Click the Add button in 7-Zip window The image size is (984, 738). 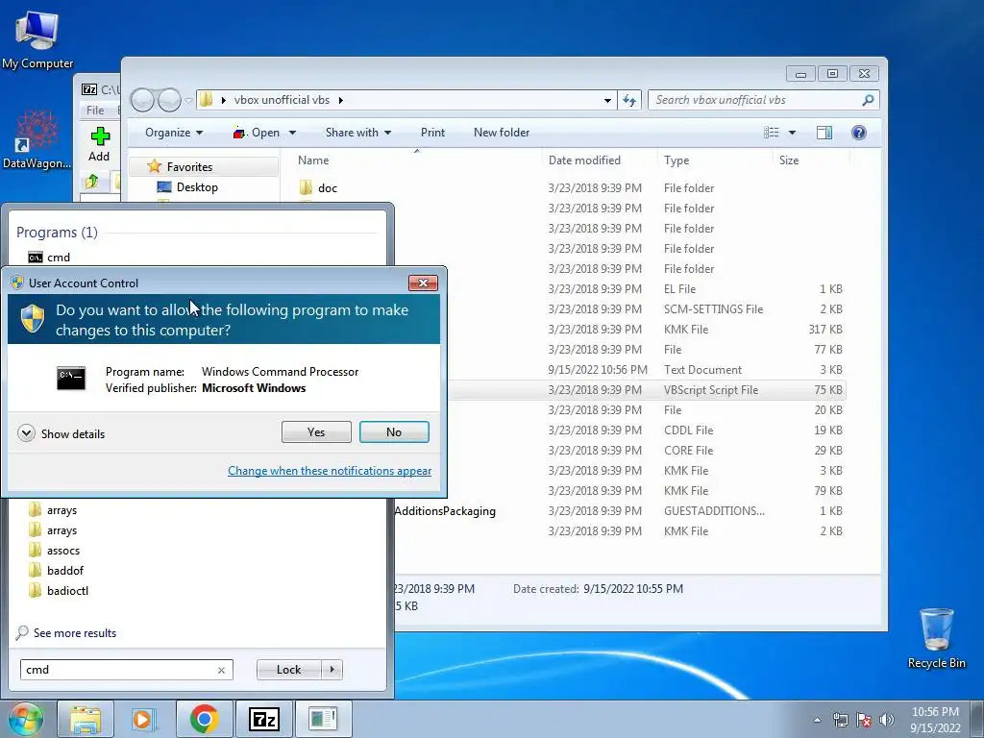click(x=99, y=144)
